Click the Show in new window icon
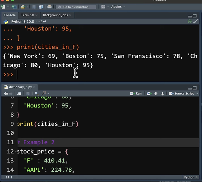 point(19,94)
